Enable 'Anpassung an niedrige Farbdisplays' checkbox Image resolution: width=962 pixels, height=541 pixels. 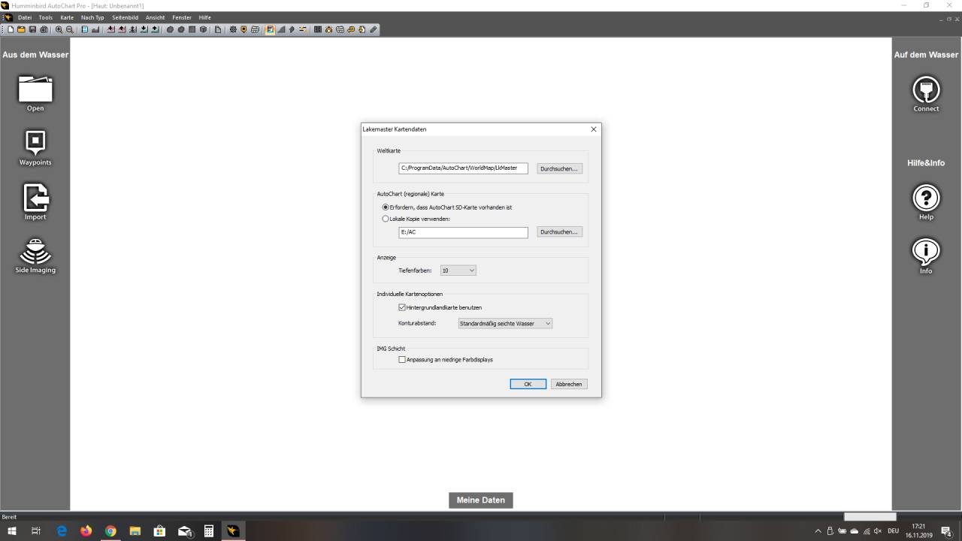point(402,360)
